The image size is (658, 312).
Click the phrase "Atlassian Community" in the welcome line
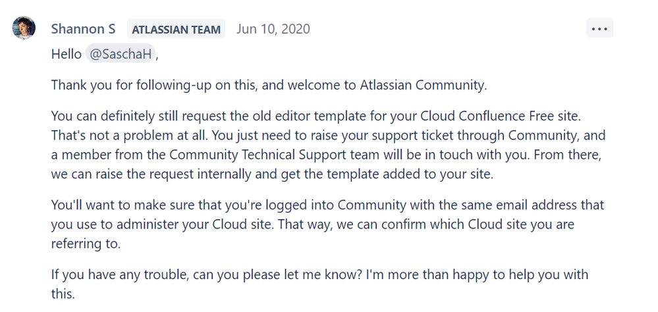[423, 85]
